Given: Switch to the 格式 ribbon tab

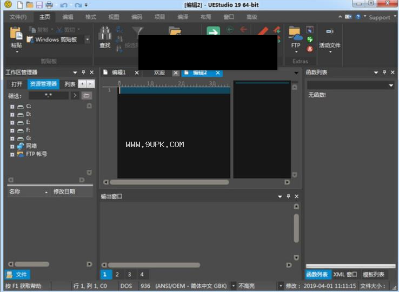Looking at the screenshot, I should (91, 17).
